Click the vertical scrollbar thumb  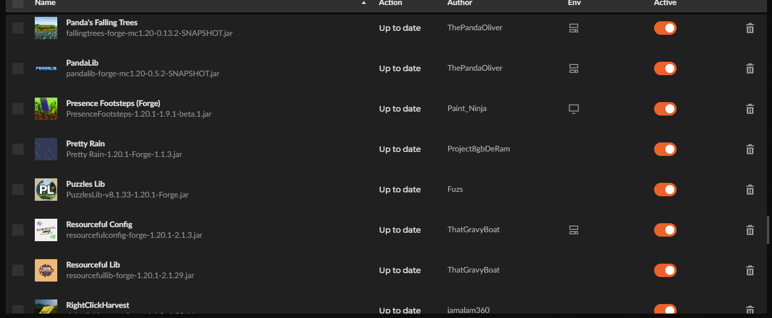coord(768,230)
